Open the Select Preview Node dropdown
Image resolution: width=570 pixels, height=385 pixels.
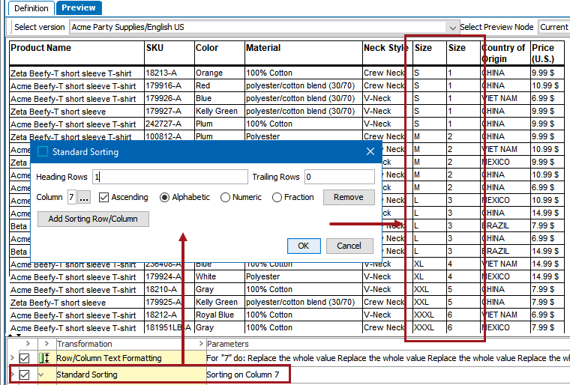[x=553, y=27]
